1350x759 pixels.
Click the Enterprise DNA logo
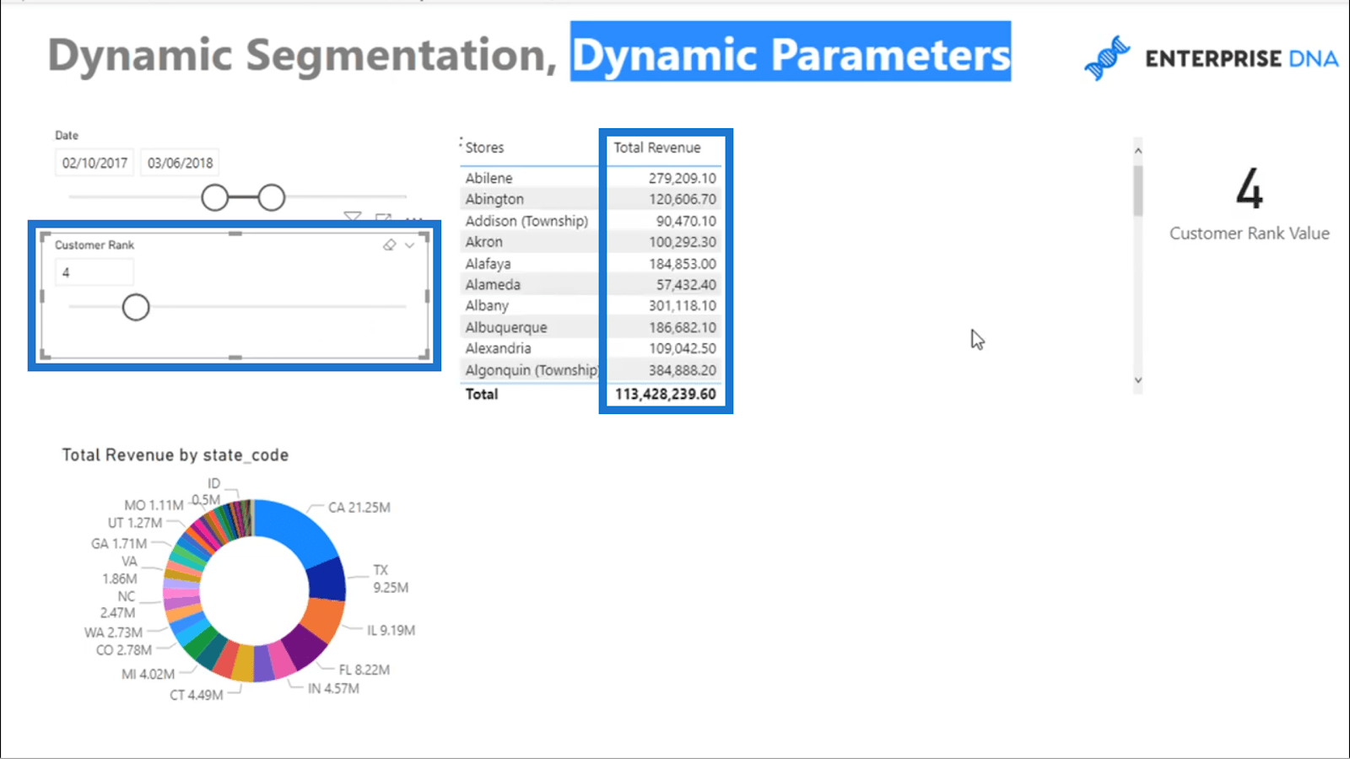1211,57
